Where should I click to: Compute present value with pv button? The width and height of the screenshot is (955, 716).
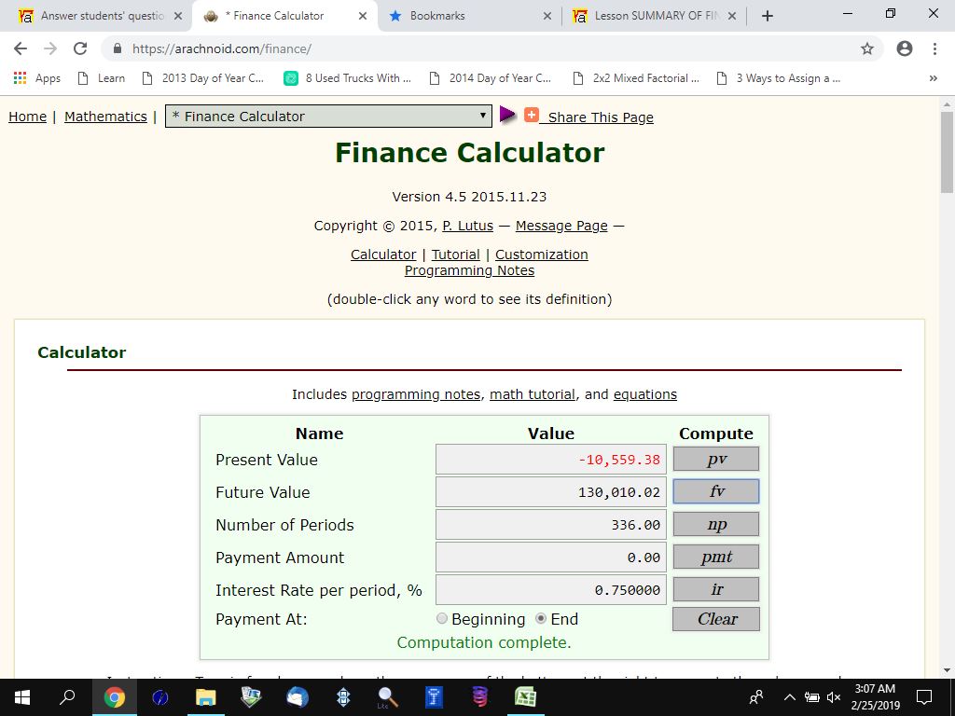click(x=715, y=459)
